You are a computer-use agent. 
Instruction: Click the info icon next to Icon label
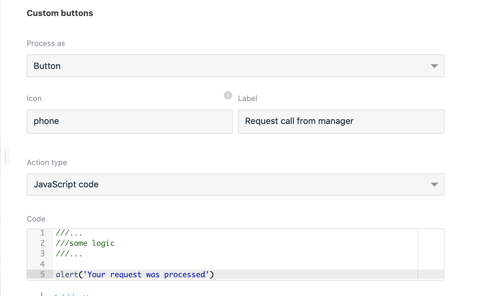(228, 95)
